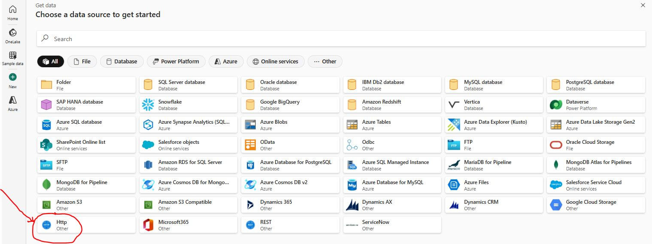The height and width of the screenshot is (244, 652).
Task: Select Azure Files source
Action: tap(494, 185)
